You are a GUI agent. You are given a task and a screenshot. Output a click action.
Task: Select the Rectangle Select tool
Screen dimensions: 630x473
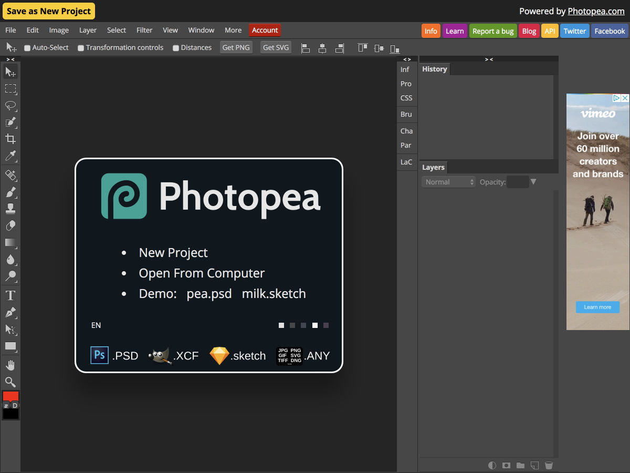pos(10,88)
